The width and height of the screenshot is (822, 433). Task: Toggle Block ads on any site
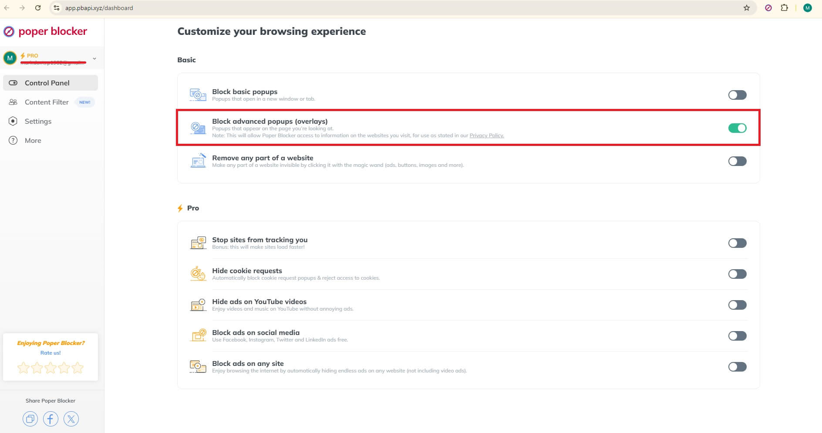[x=737, y=366]
